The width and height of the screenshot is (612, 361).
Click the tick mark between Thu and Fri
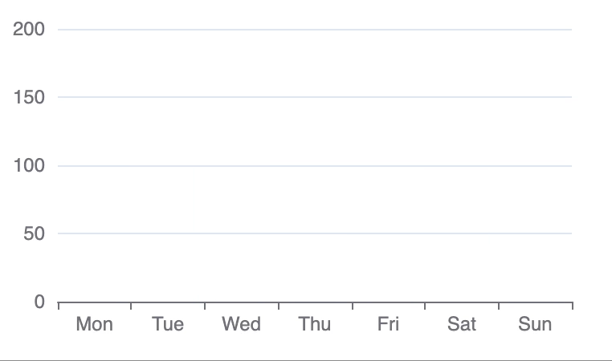tap(353, 306)
